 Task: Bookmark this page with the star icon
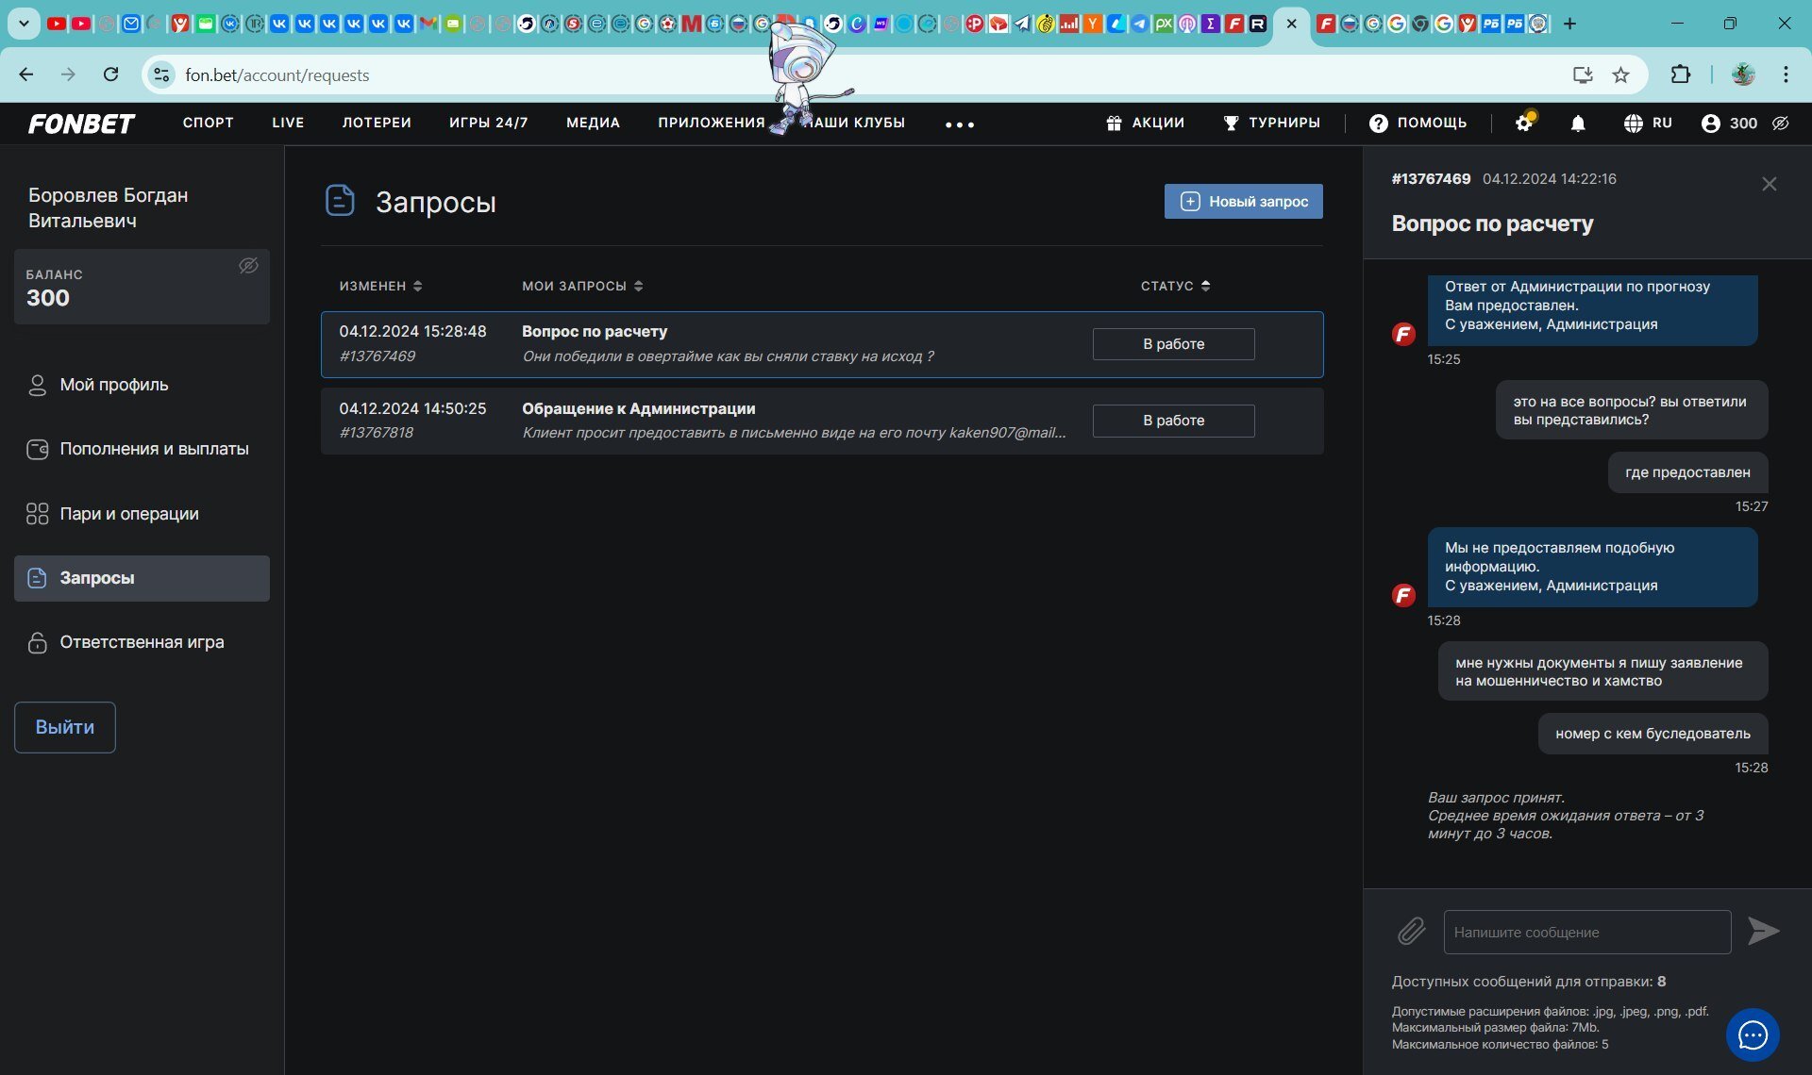coord(1620,75)
